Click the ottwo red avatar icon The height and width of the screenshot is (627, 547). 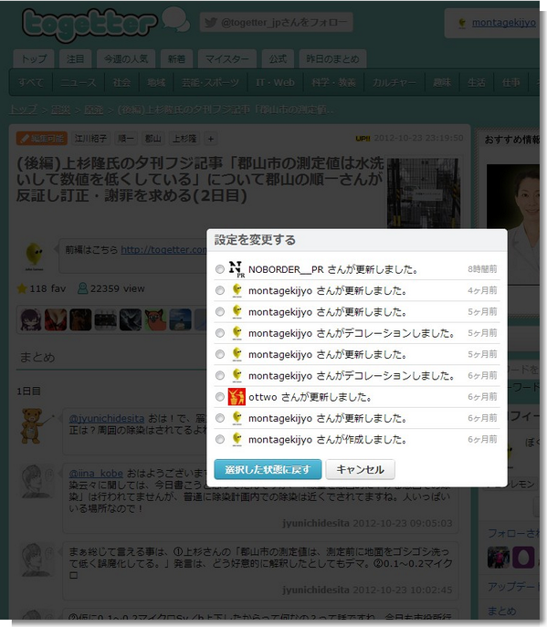pyautogui.click(x=237, y=397)
